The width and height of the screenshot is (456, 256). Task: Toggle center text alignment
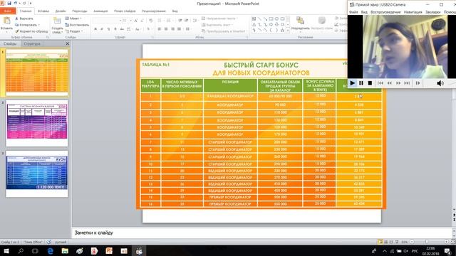coord(166,29)
